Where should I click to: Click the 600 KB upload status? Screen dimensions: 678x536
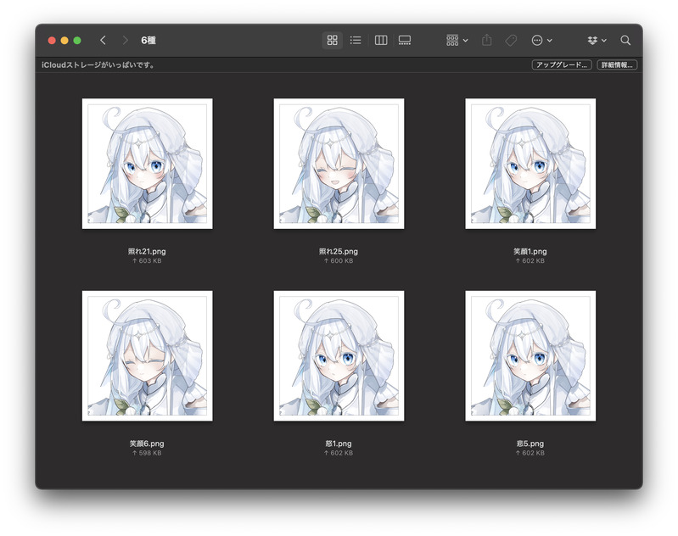pos(339,261)
